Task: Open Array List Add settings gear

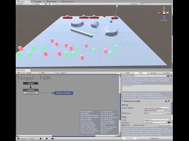Action: pyautogui.click(x=169, y=101)
